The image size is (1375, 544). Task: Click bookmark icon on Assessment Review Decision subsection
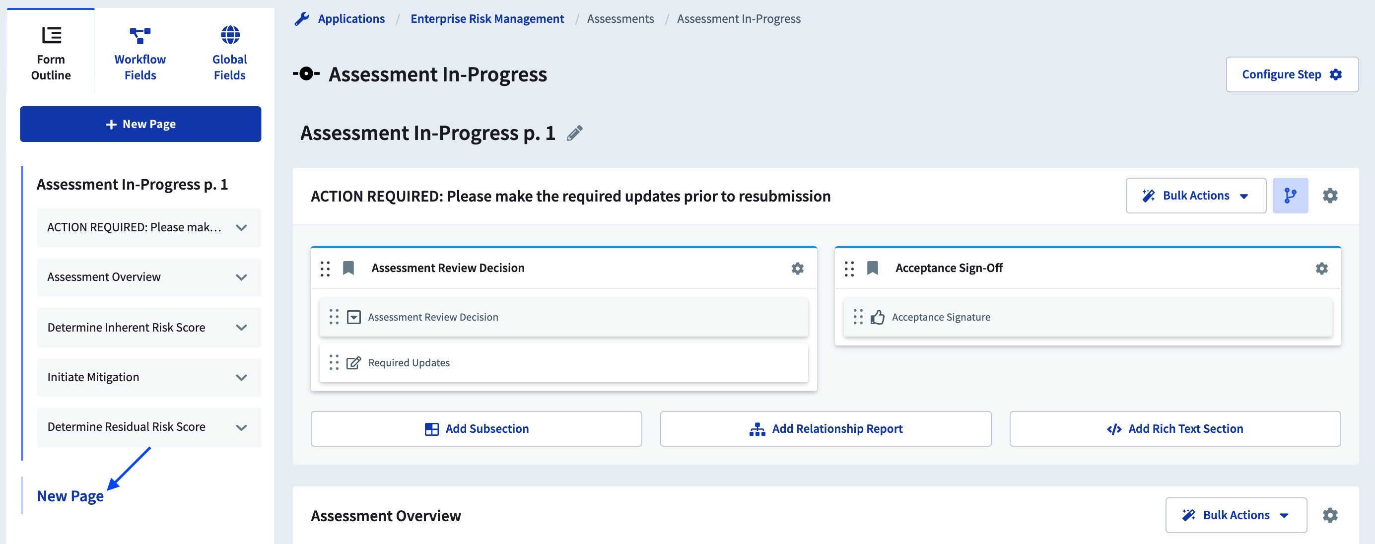point(348,268)
